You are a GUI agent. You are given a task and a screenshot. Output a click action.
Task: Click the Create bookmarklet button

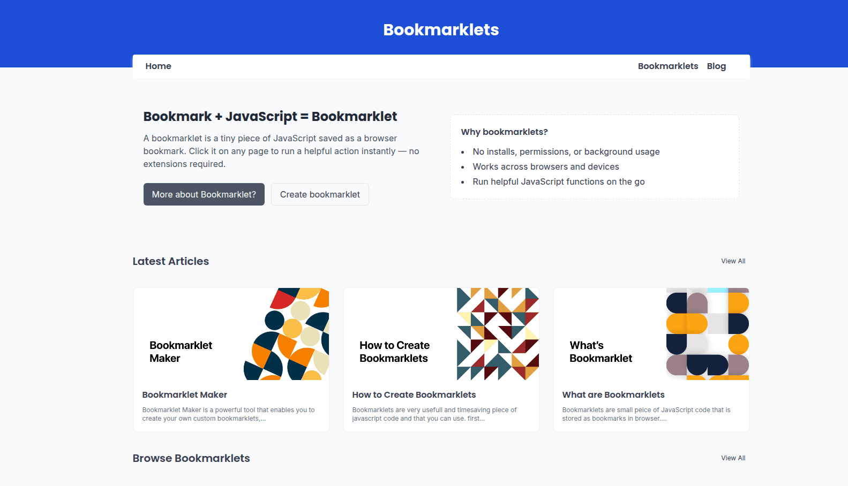click(320, 194)
